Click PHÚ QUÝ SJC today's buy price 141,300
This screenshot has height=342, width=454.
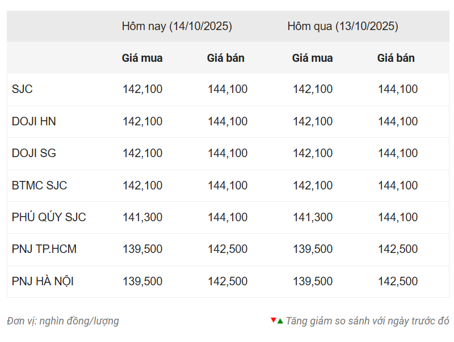coord(142,217)
